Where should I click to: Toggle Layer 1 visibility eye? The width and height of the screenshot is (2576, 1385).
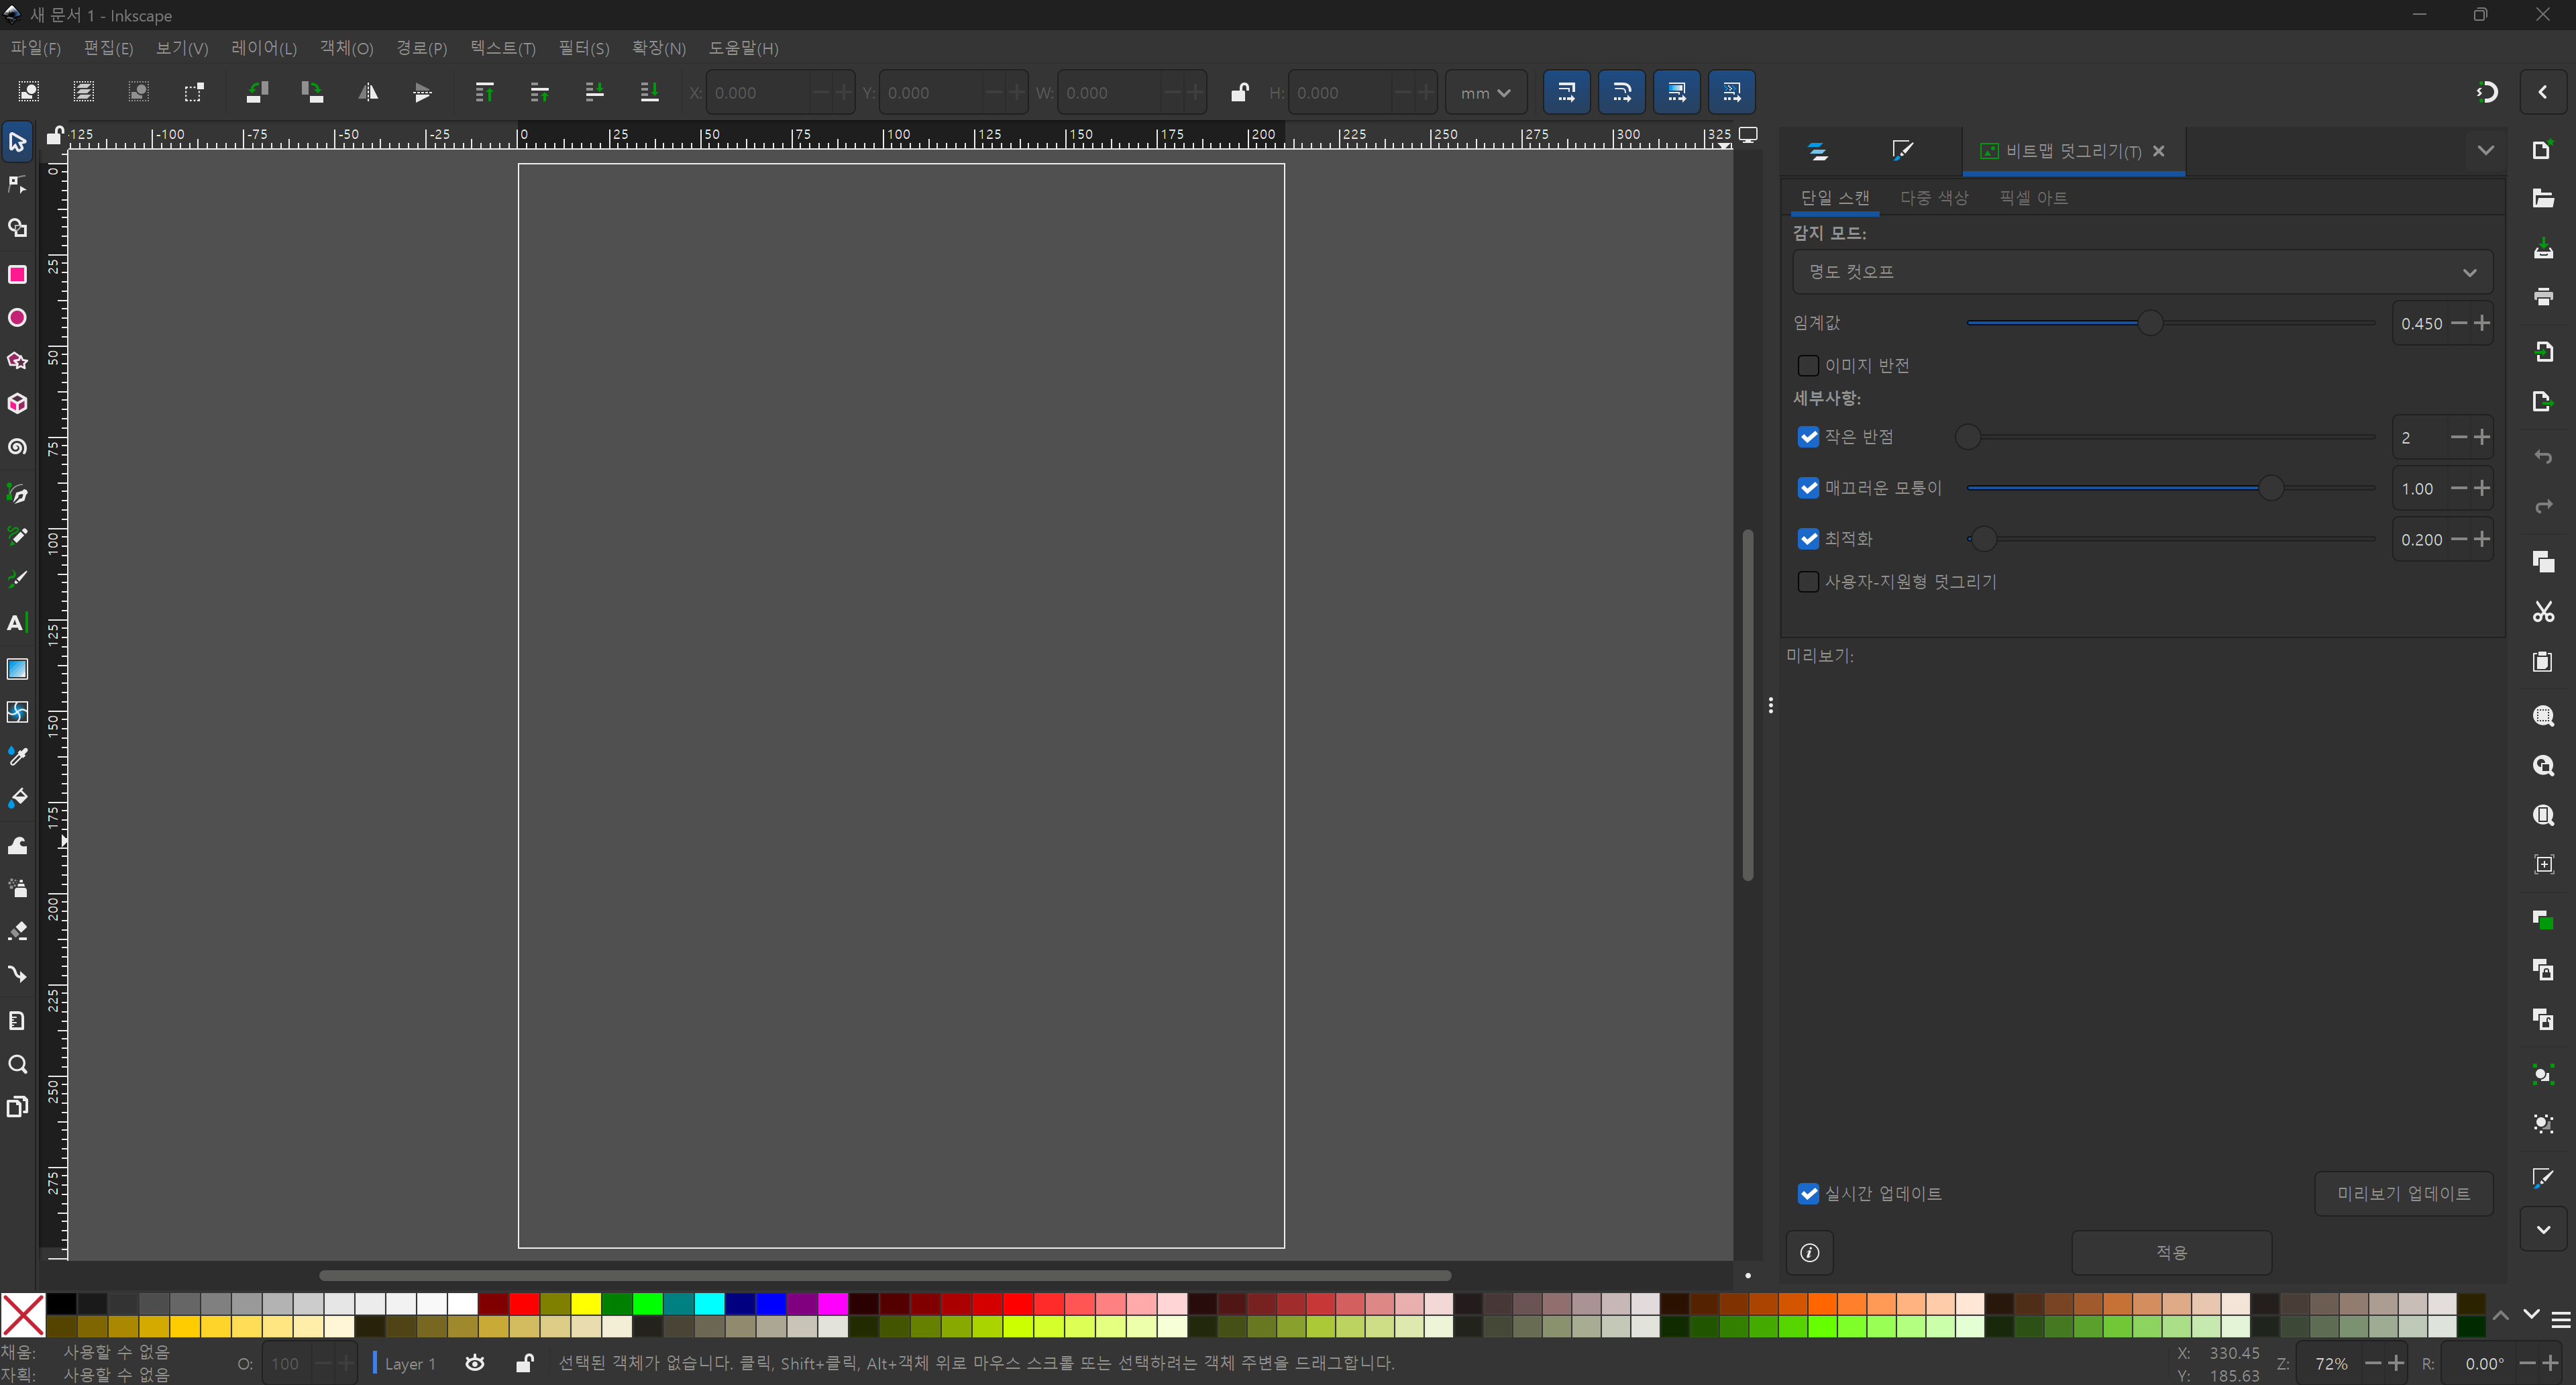click(x=475, y=1363)
